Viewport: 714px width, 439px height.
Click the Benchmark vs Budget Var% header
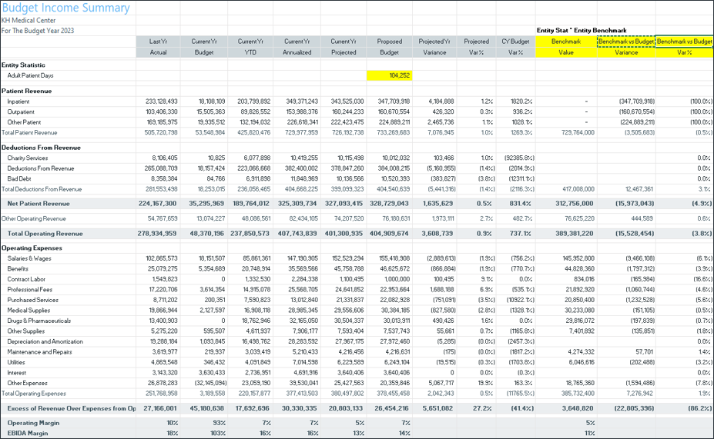684,46
